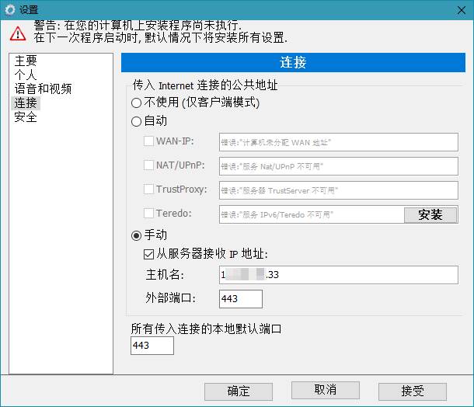Toggle the TrustProxy checkbox
The image size is (474, 407).
tap(148, 190)
